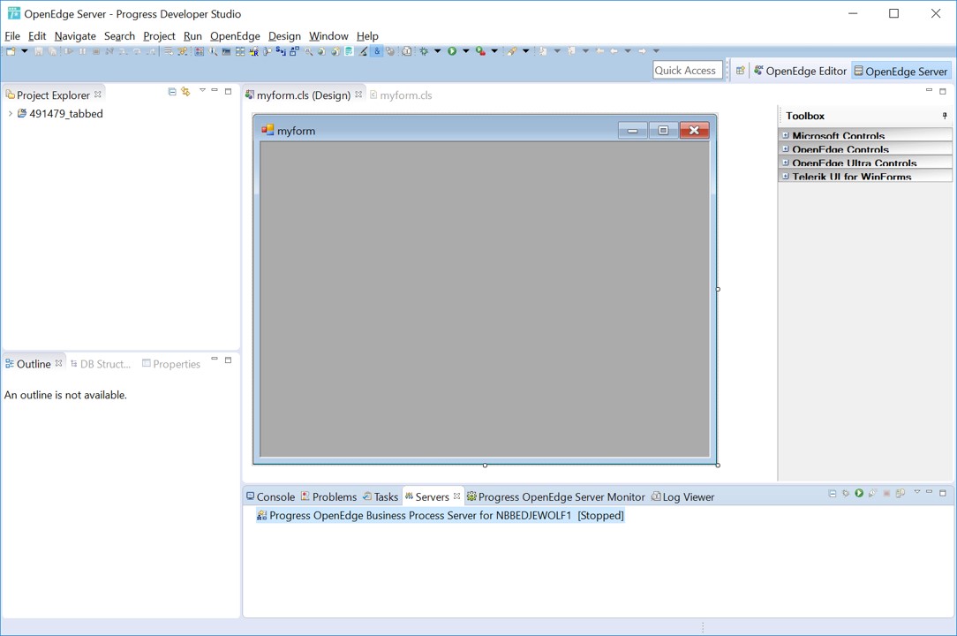Expand the 491479_tabbed project node
The image size is (957, 636).
tap(10, 114)
